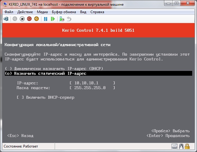Click the orange Save state icon
The image size is (197, 152).
(36, 19)
